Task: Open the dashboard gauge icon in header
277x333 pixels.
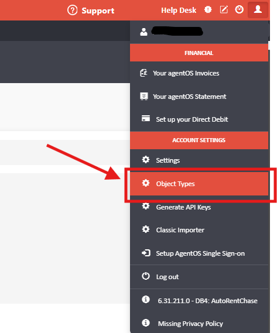Action: [239, 9]
